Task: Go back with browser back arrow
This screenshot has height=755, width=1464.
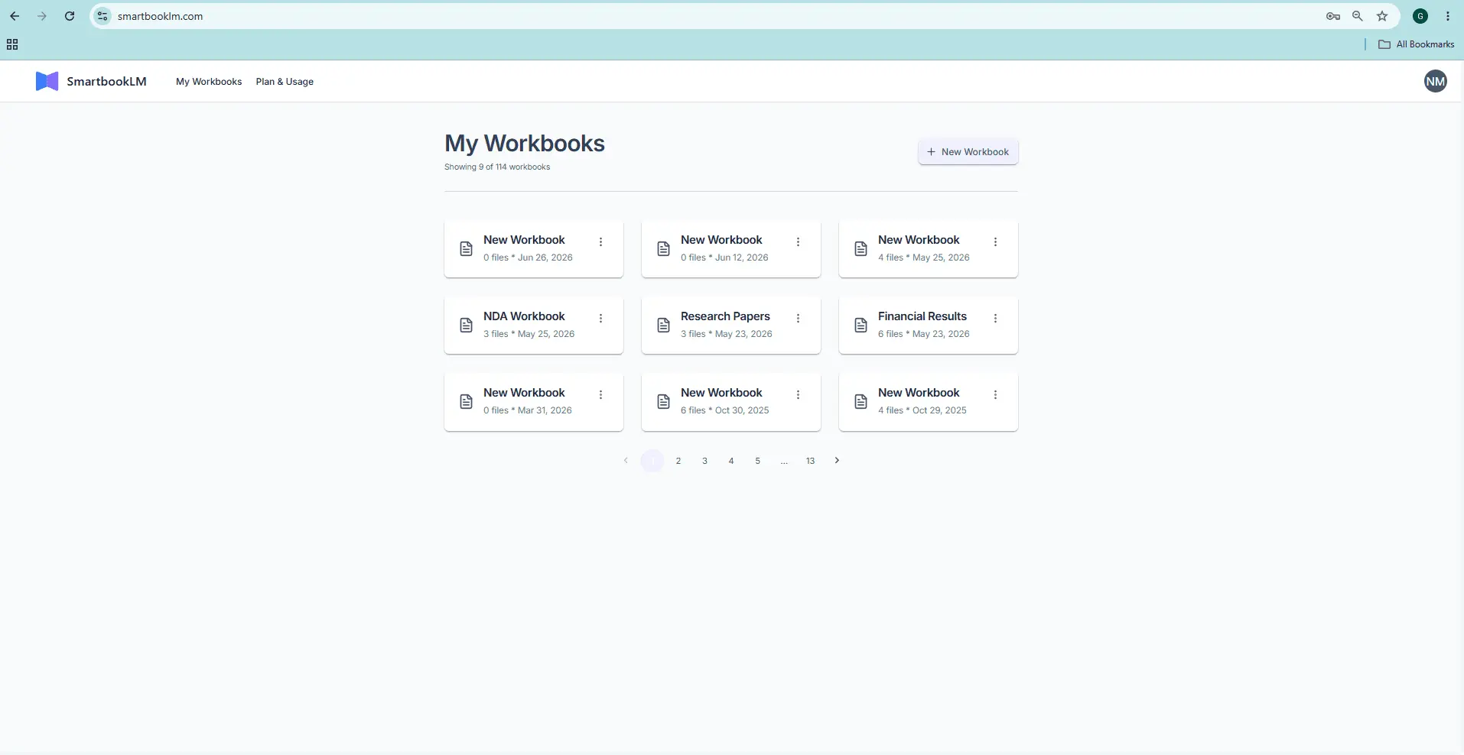Action: [15, 16]
